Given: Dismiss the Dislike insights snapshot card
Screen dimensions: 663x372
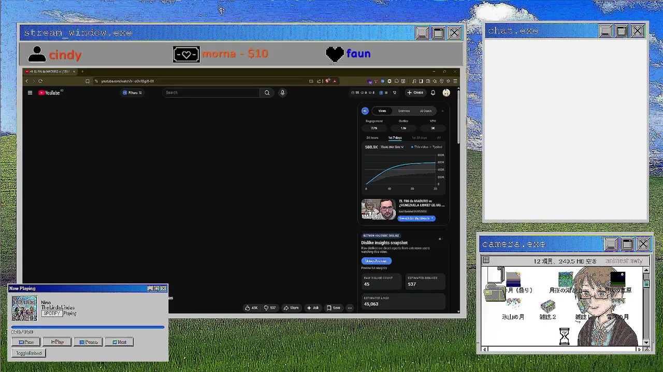Looking at the screenshot, I should (440, 239).
